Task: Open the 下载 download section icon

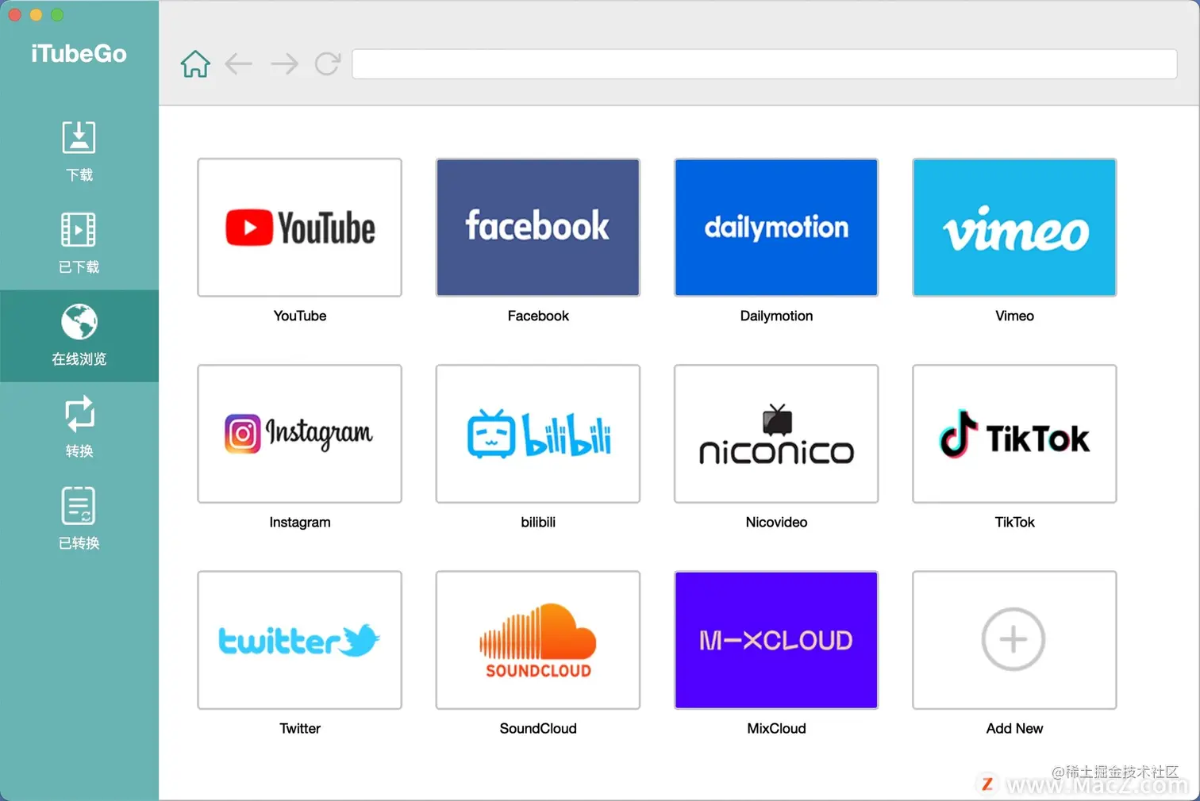Action: pyautogui.click(x=79, y=137)
